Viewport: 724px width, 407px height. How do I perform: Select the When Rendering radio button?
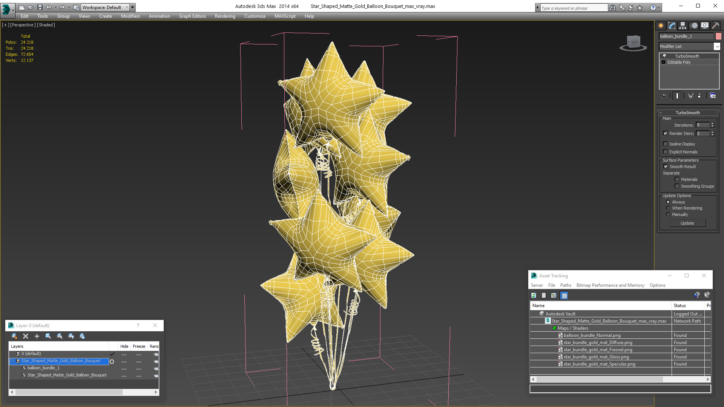click(x=668, y=208)
